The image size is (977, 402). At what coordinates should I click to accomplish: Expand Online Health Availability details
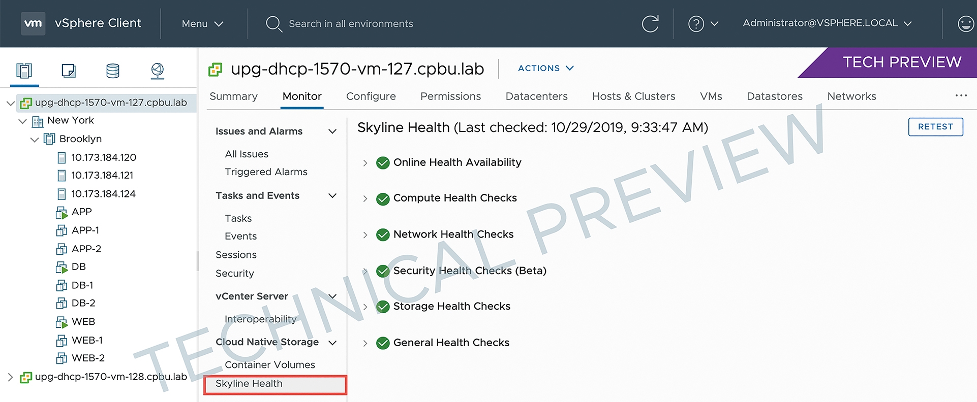click(x=365, y=163)
